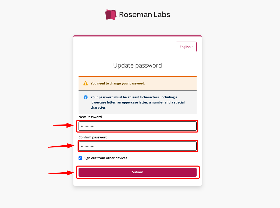Click the Confirm password field label

point(93,137)
